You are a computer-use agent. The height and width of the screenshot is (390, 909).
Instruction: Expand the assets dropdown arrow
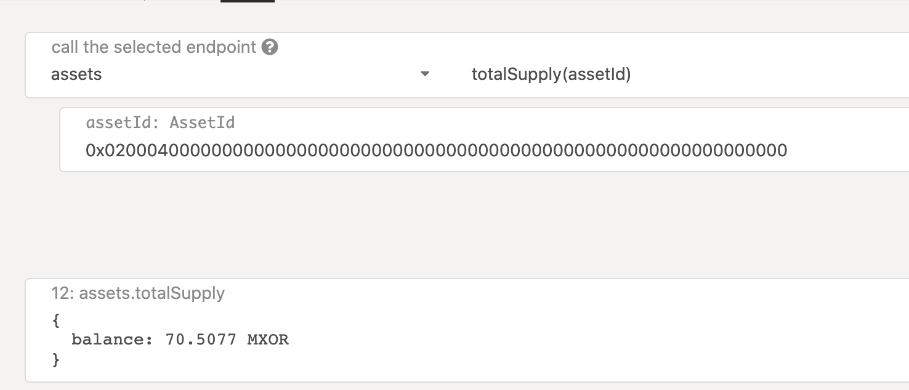point(424,74)
